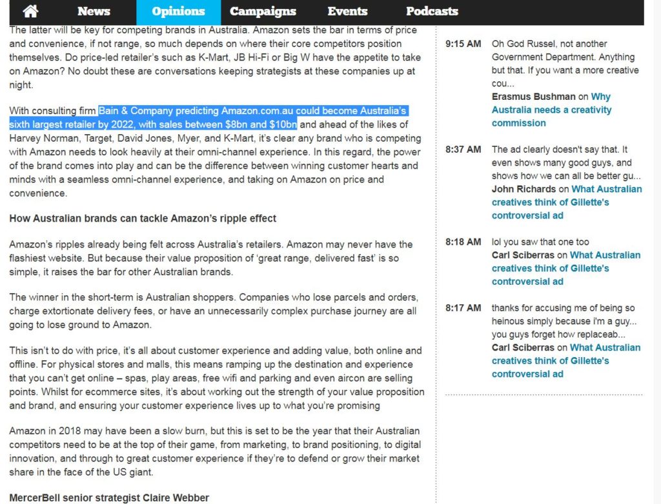
Task: Open the Gillette ad link under John Richards' comment
Action: pyautogui.click(x=566, y=202)
